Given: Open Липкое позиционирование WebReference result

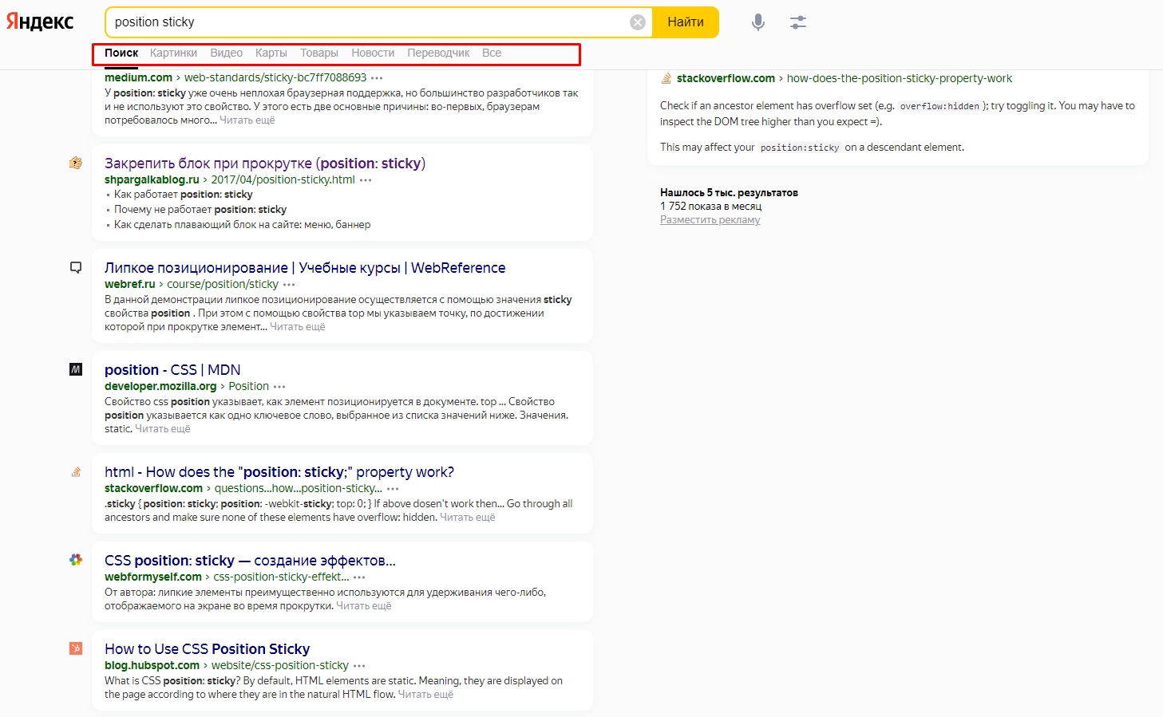Looking at the screenshot, I should coord(305,267).
